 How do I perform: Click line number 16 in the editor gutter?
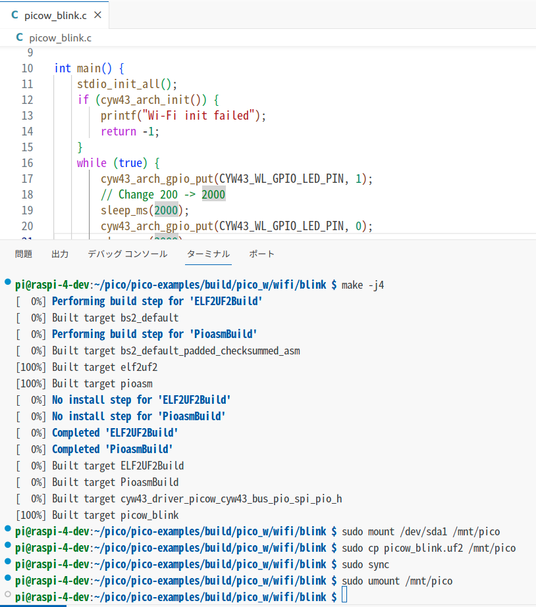[27, 162]
